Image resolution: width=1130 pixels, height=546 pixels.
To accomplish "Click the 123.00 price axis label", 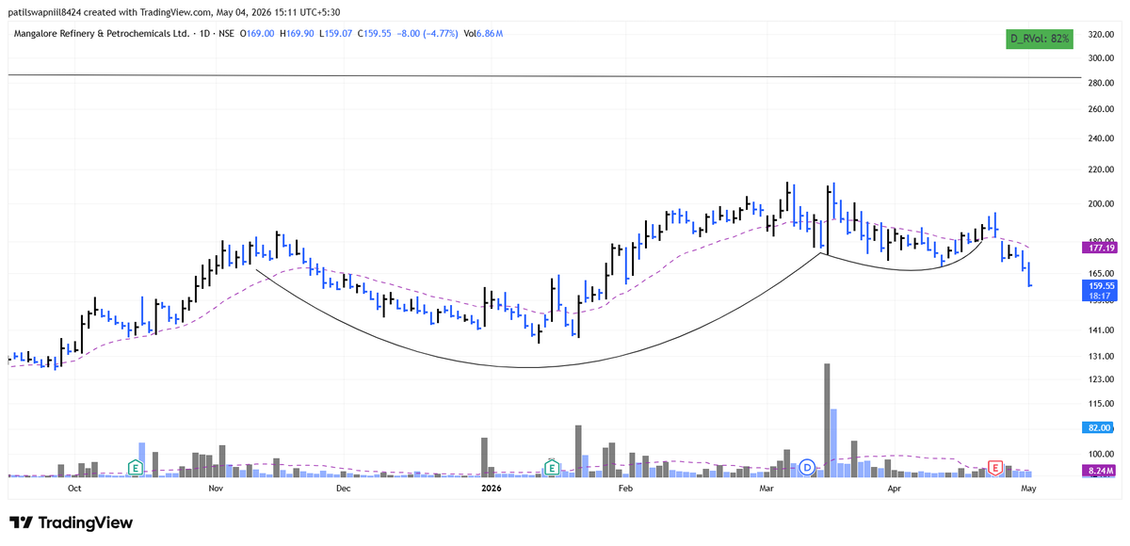I will point(1102,379).
